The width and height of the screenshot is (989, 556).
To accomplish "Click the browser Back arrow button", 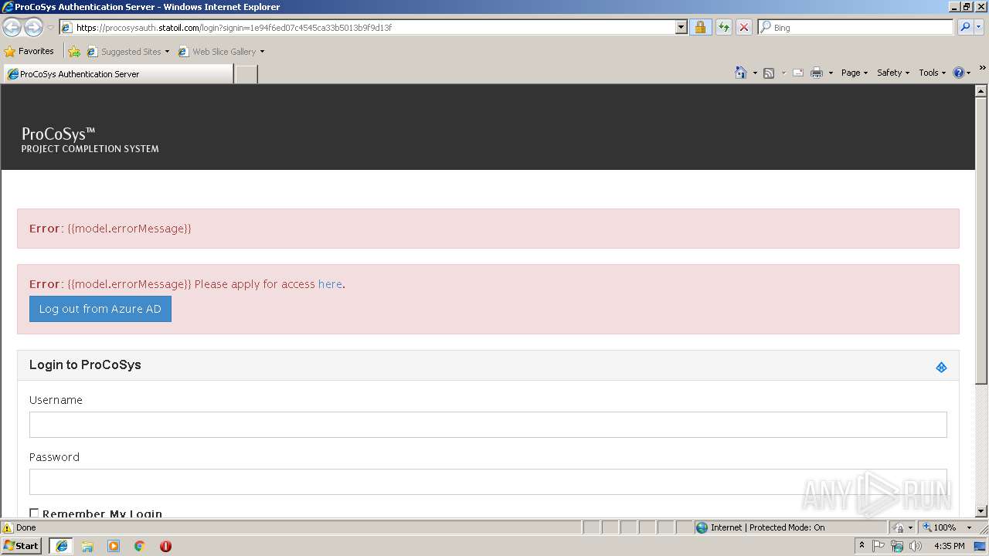I will point(12,28).
